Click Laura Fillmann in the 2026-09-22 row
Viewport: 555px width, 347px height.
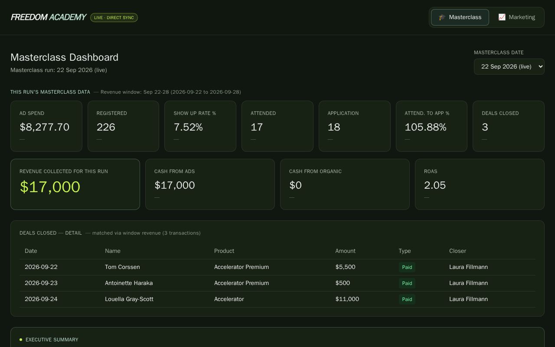point(468,267)
